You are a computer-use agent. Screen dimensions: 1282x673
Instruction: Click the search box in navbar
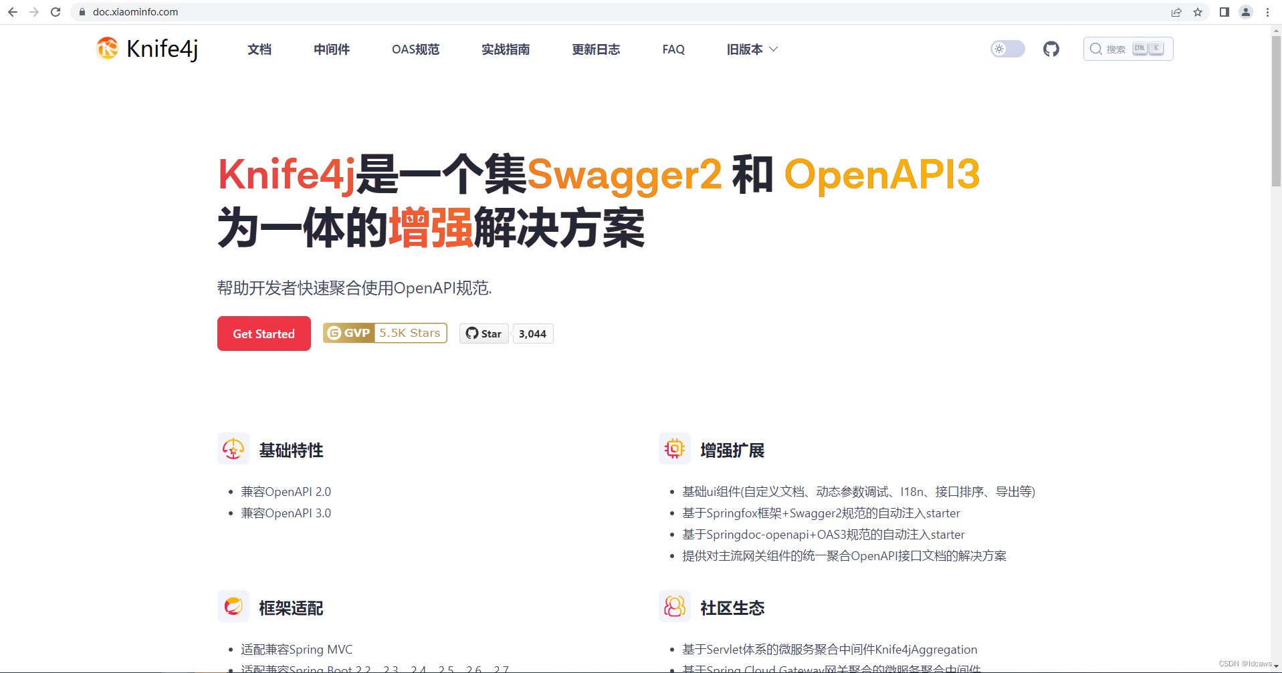1128,49
